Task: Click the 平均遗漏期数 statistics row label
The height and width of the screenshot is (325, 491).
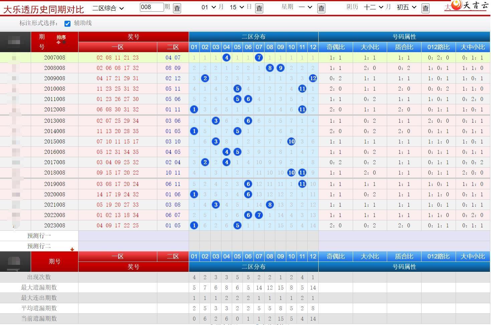Action: coord(39,308)
